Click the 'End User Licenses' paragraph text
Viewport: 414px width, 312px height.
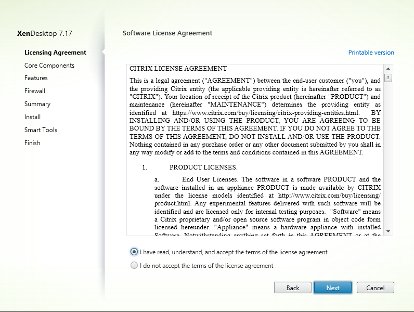click(x=267, y=207)
